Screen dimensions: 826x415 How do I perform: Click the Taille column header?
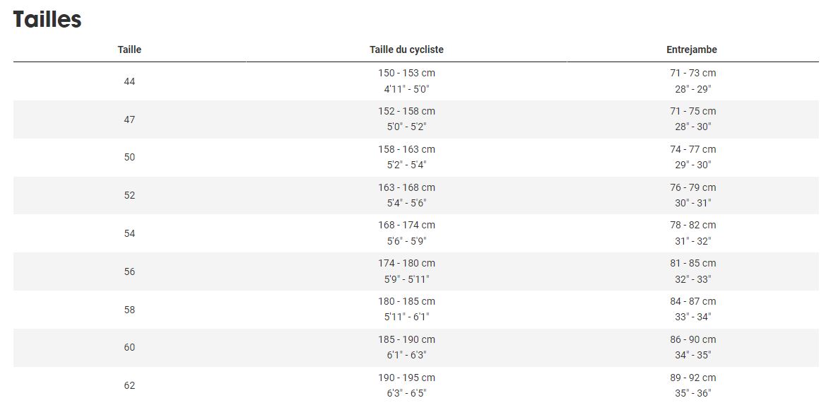[x=129, y=49]
